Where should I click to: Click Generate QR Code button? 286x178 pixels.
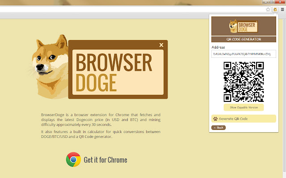(x=244, y=119)
